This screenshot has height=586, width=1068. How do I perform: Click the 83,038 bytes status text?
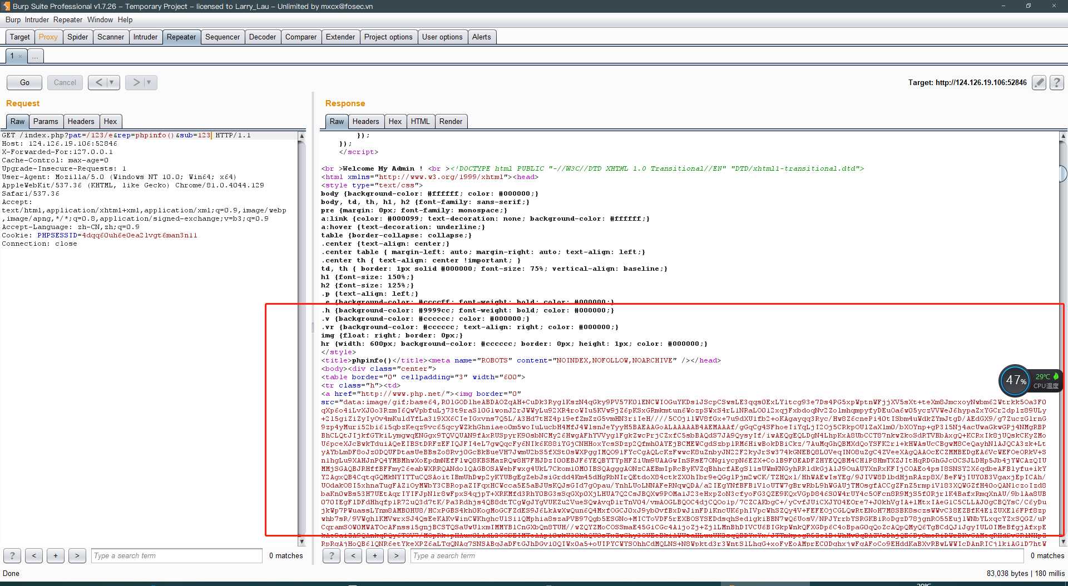pos(1007,573)
